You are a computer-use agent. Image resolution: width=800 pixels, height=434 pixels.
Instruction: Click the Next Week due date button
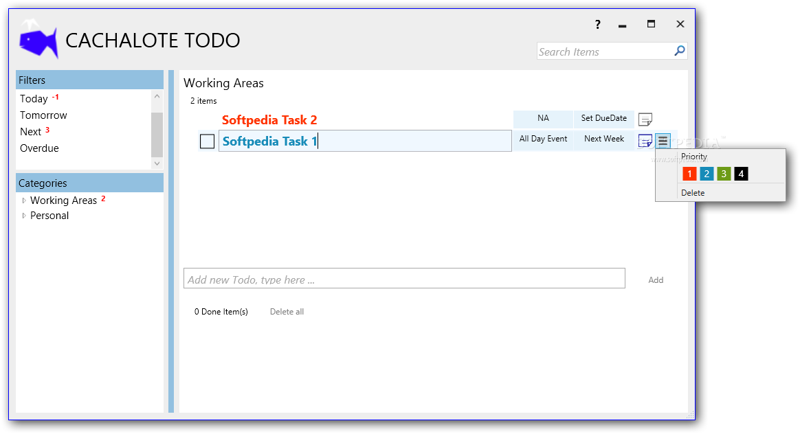click(603, 139)
